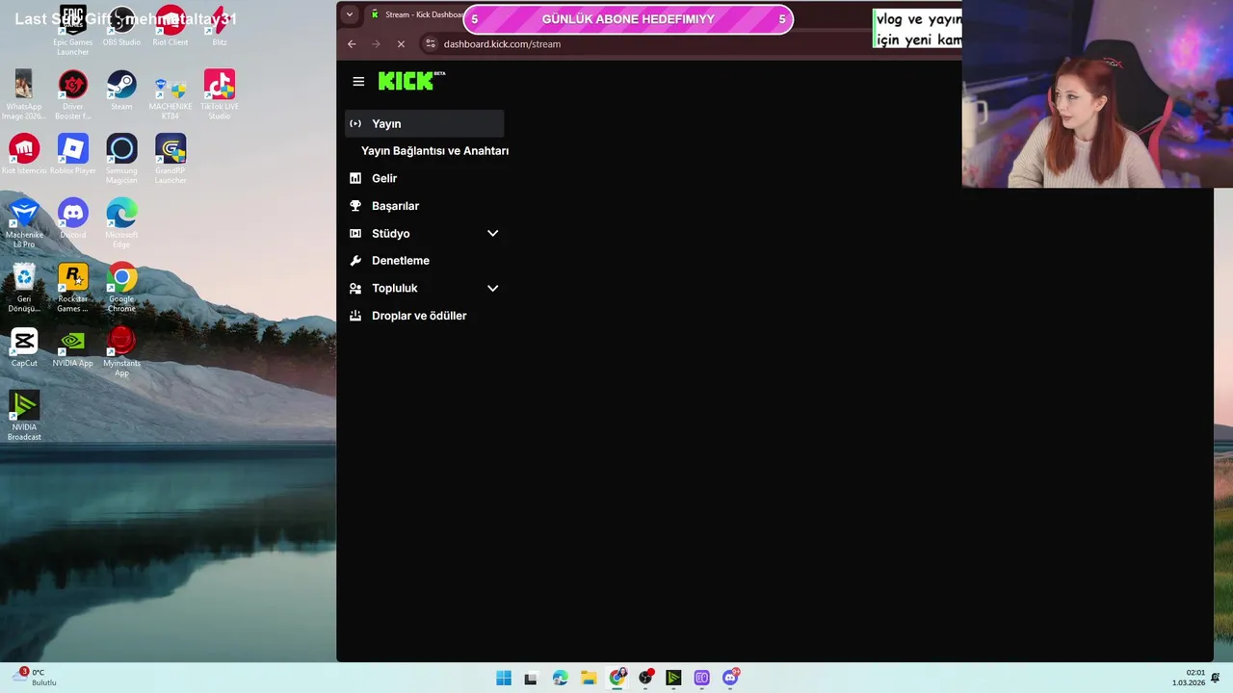
Task: Open Steam desktop shortcut
Action: 121,90
